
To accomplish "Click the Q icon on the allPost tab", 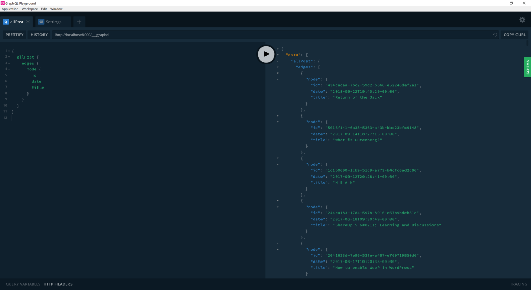I will tap(6, 22).
